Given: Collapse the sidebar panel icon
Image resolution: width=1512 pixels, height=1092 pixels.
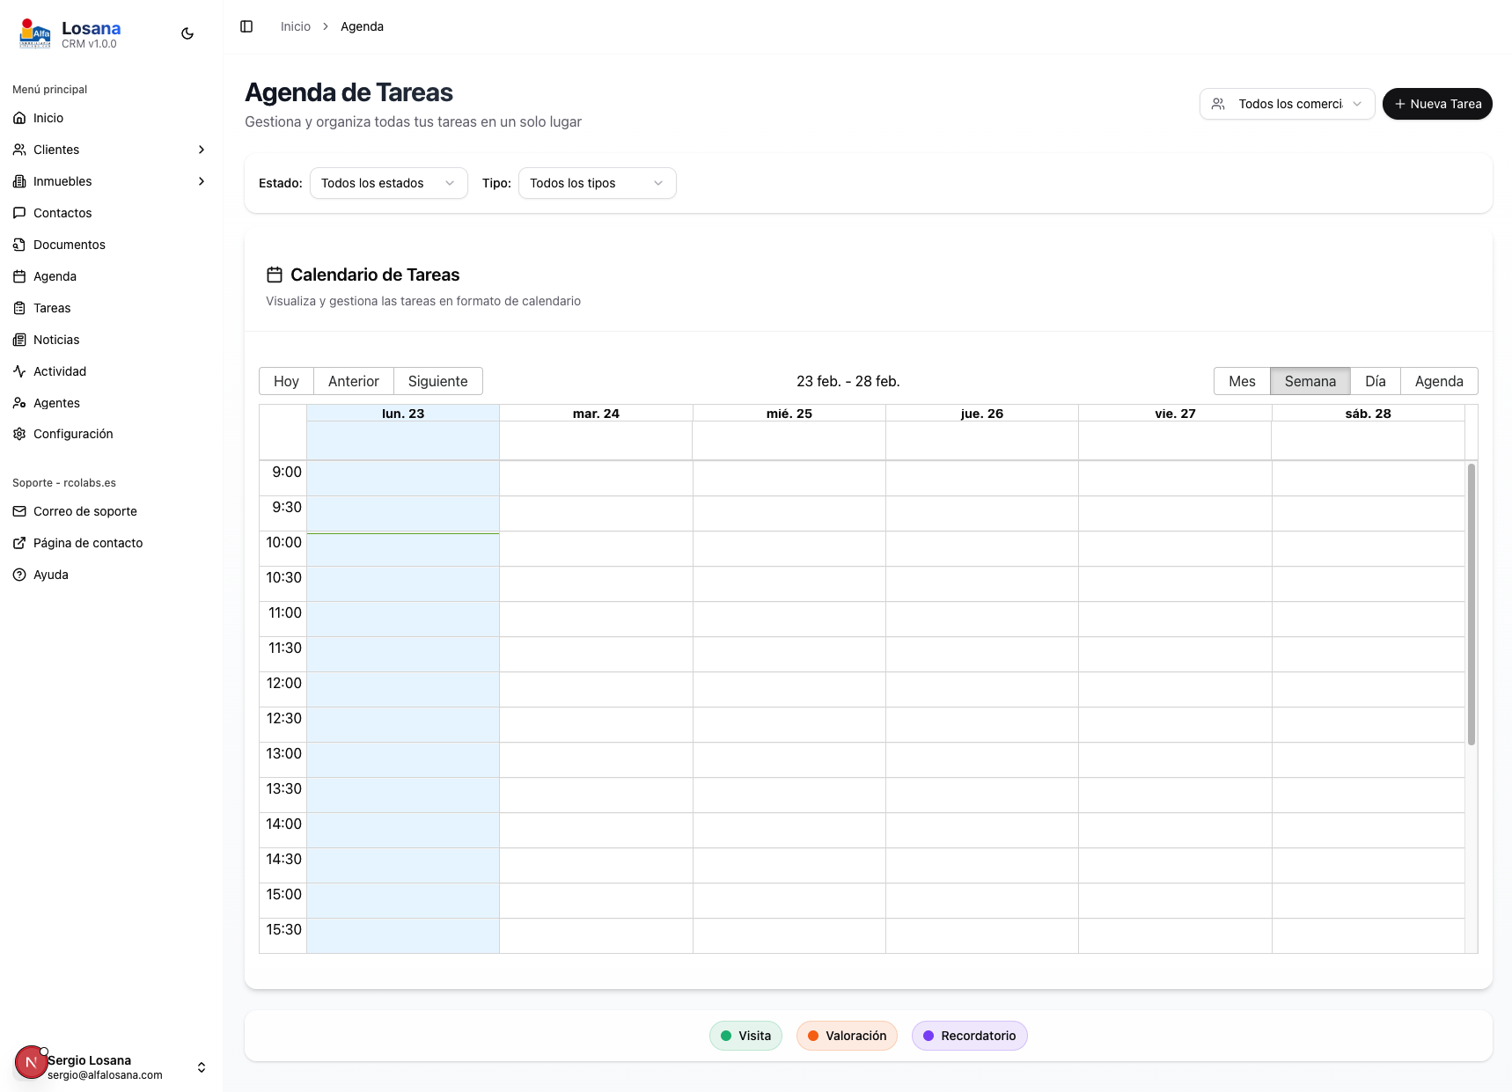Looking at the screenshot, I should (246, 26).
